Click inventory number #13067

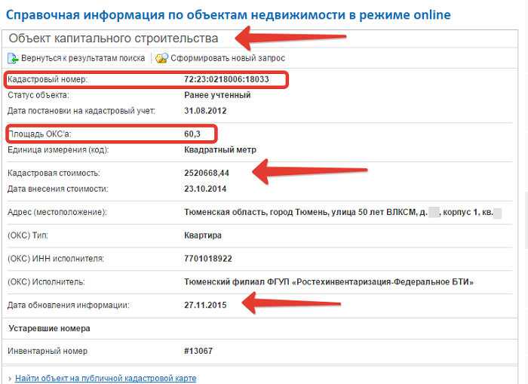198,351
